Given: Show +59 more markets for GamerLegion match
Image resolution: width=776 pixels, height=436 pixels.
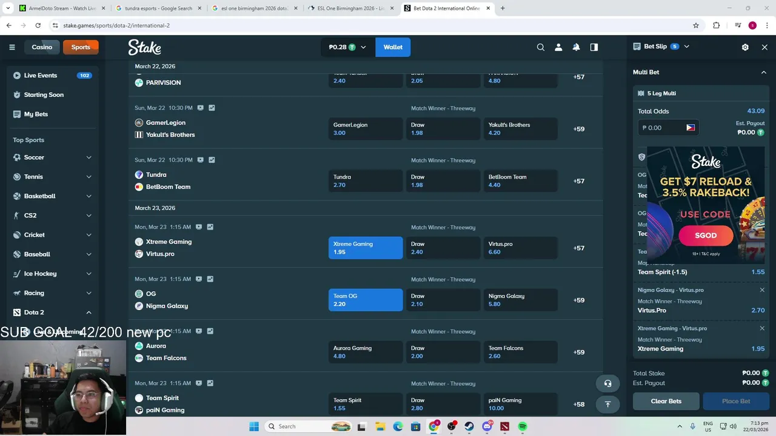Looking at the screenshot, I should pyautogui.click(x=579, y=129).
